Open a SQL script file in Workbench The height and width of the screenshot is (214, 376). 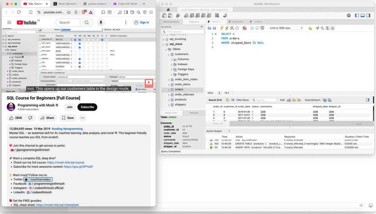(209, 28)
